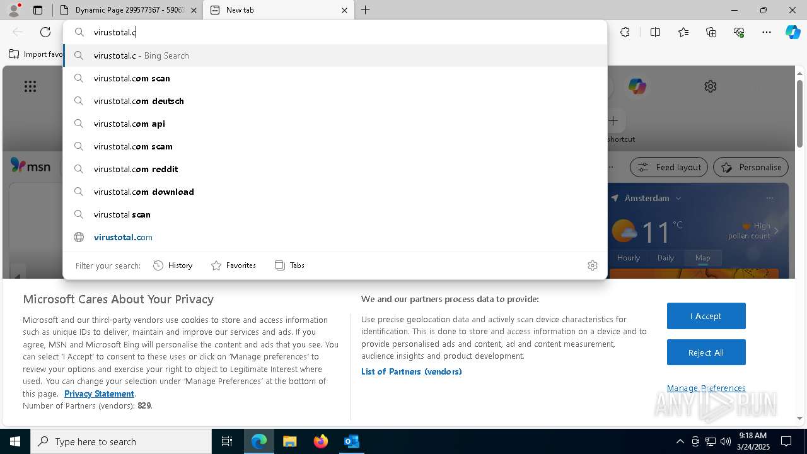Image resolution: width=807 pixels, height=454 pixels.
Task: Select the Hourly weather tab
Action: 628,258
